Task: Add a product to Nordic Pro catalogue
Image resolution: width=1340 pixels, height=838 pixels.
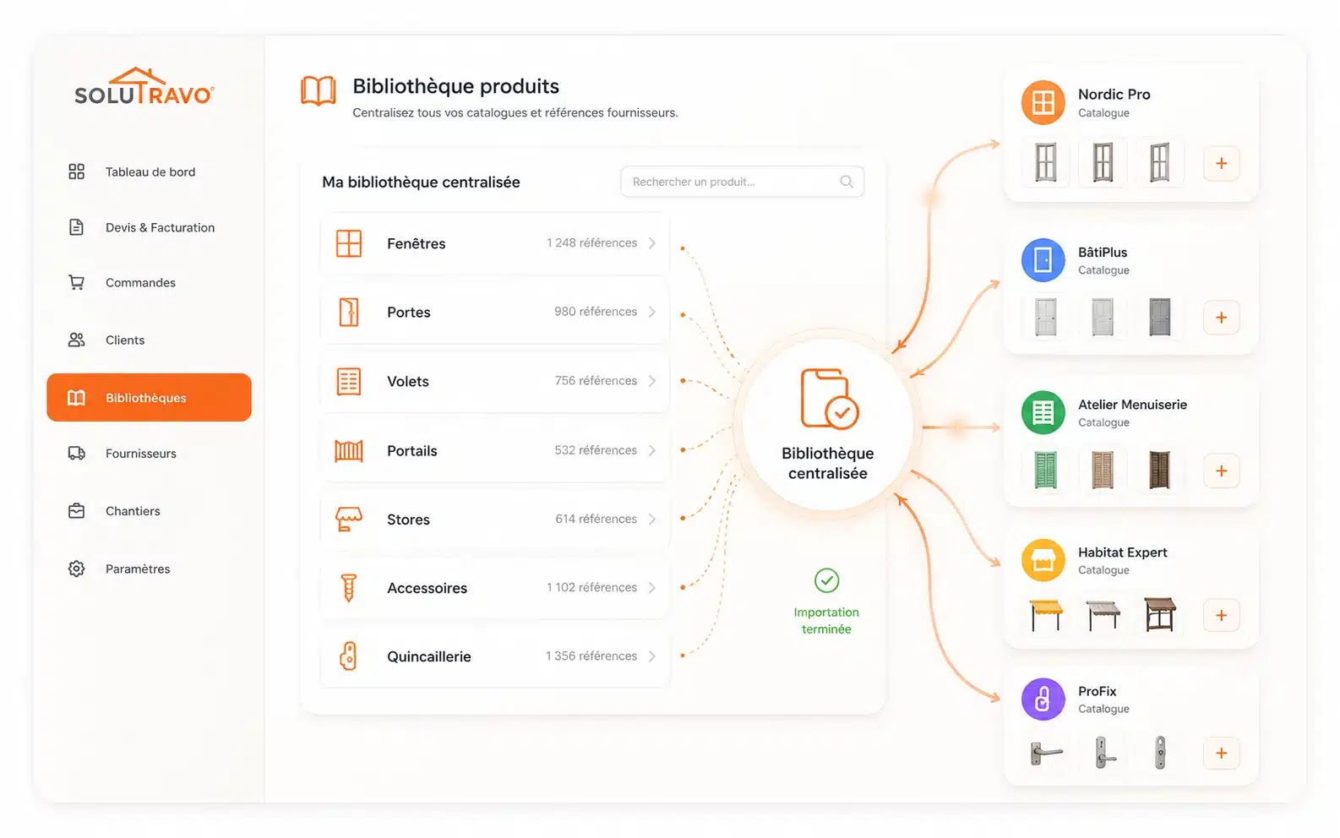Action: [1221, 163]
